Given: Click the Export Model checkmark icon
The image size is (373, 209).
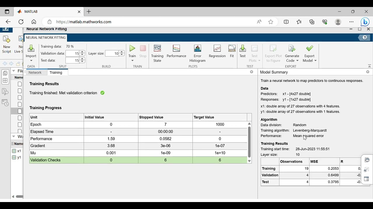Looking at the screenshot, I should [x=309, y=48].
